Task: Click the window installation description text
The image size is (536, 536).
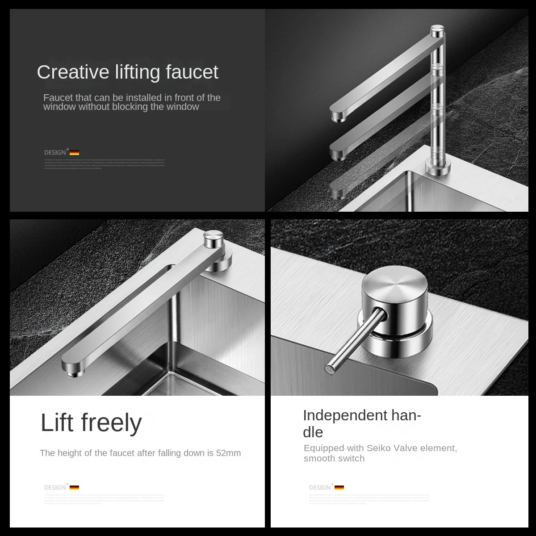Action: pyautogui.click(x=132, y=102)
